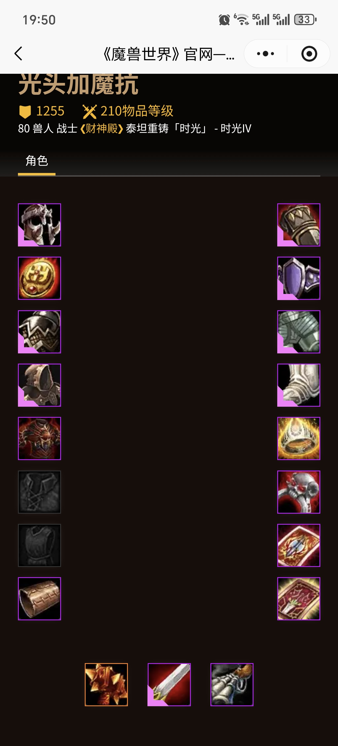Open the 《财神殿》 guild link
Image resolution: width=338 pixels, height=746 pixels.
102,128
